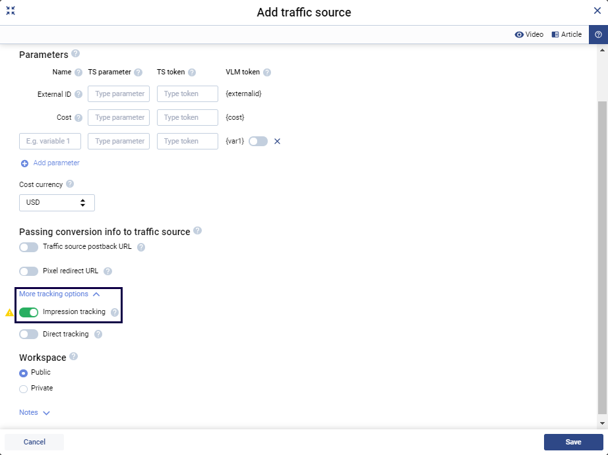This screenshot has width=608, height=455.
Task: Enable the Traffic source postback URL toggle
Action: (29, 248)
